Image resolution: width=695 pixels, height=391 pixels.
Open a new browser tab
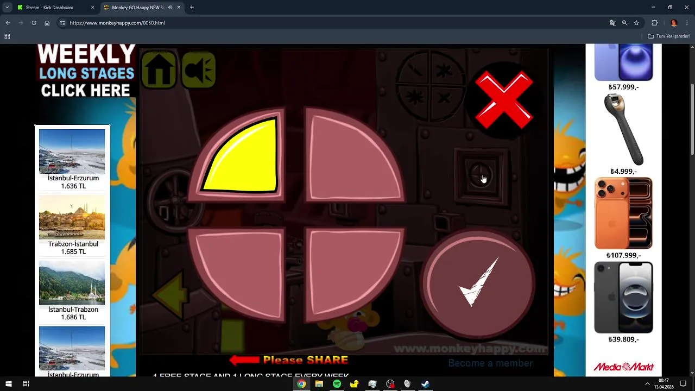[x=192, y=8]
